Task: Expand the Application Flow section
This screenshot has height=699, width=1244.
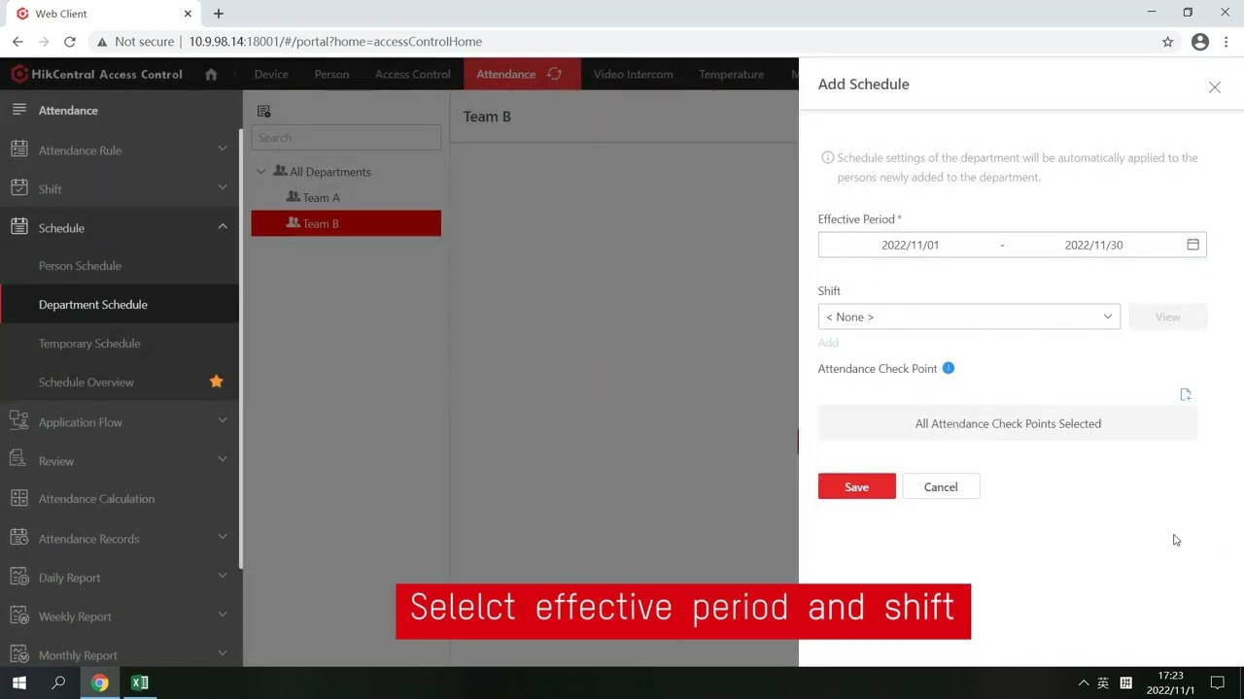Action: click(x=223, y=420)
